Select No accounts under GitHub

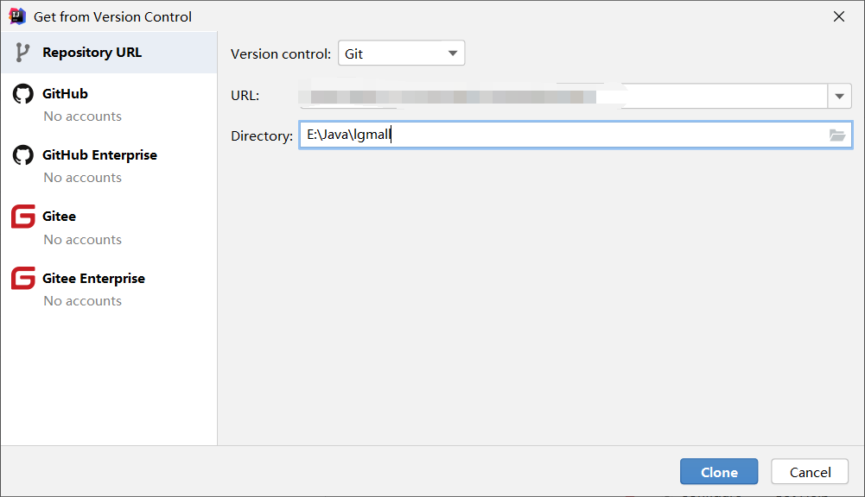82,116
